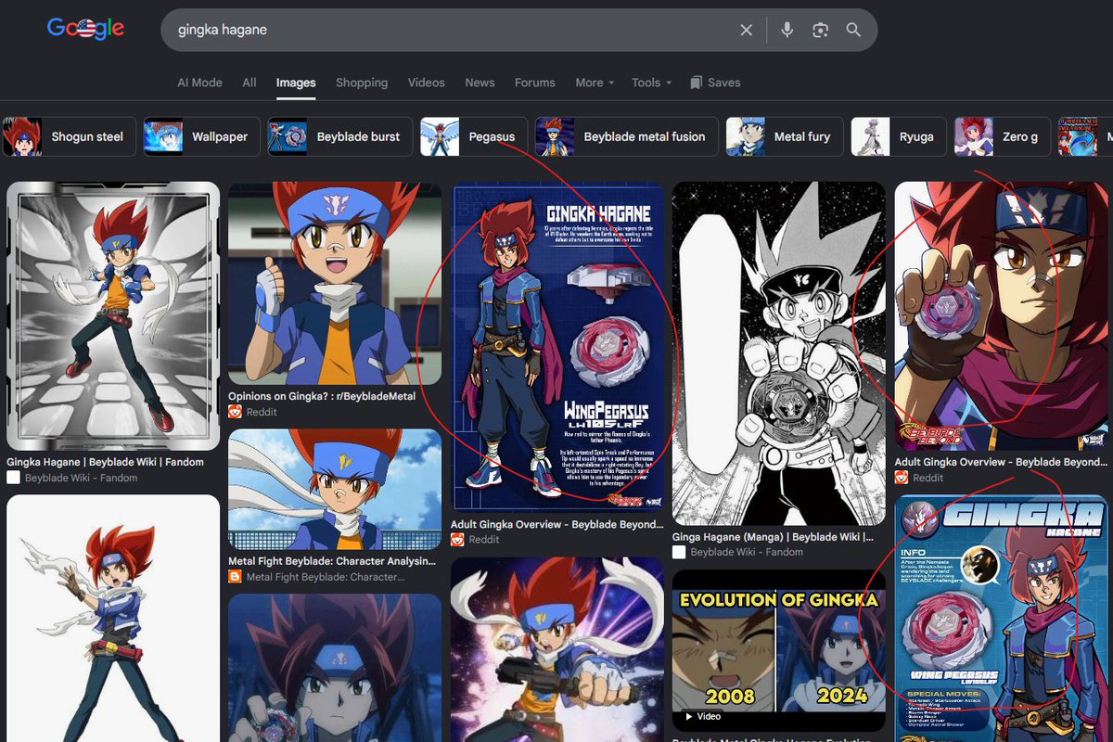Filter by Ryuga chip
The width and height of the screenshot is (1113, 742).
899,136
